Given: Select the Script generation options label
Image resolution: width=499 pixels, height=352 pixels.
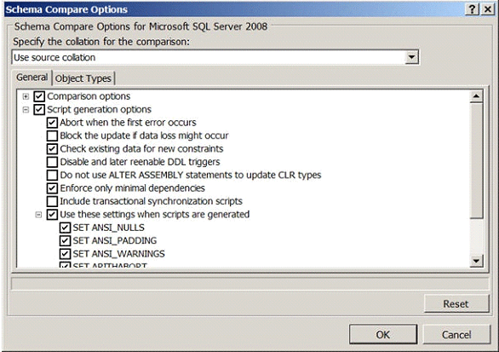Looking at the screenshot, I should pyautogui.click(x=100, y=110).
